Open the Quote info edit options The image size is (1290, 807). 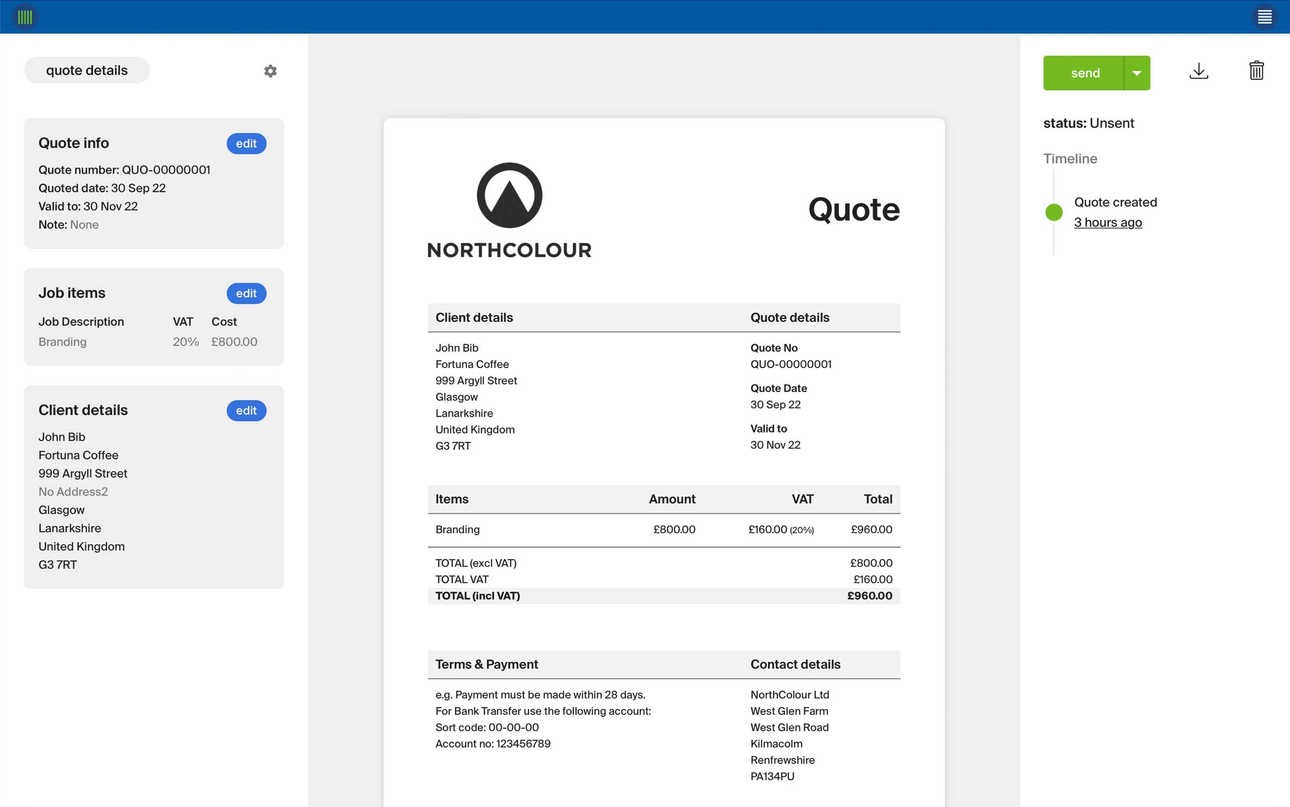[246, 143]
